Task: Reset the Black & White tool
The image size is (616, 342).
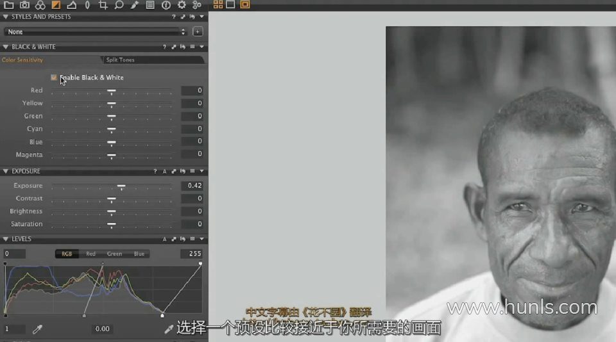Action: pos(183,47)
